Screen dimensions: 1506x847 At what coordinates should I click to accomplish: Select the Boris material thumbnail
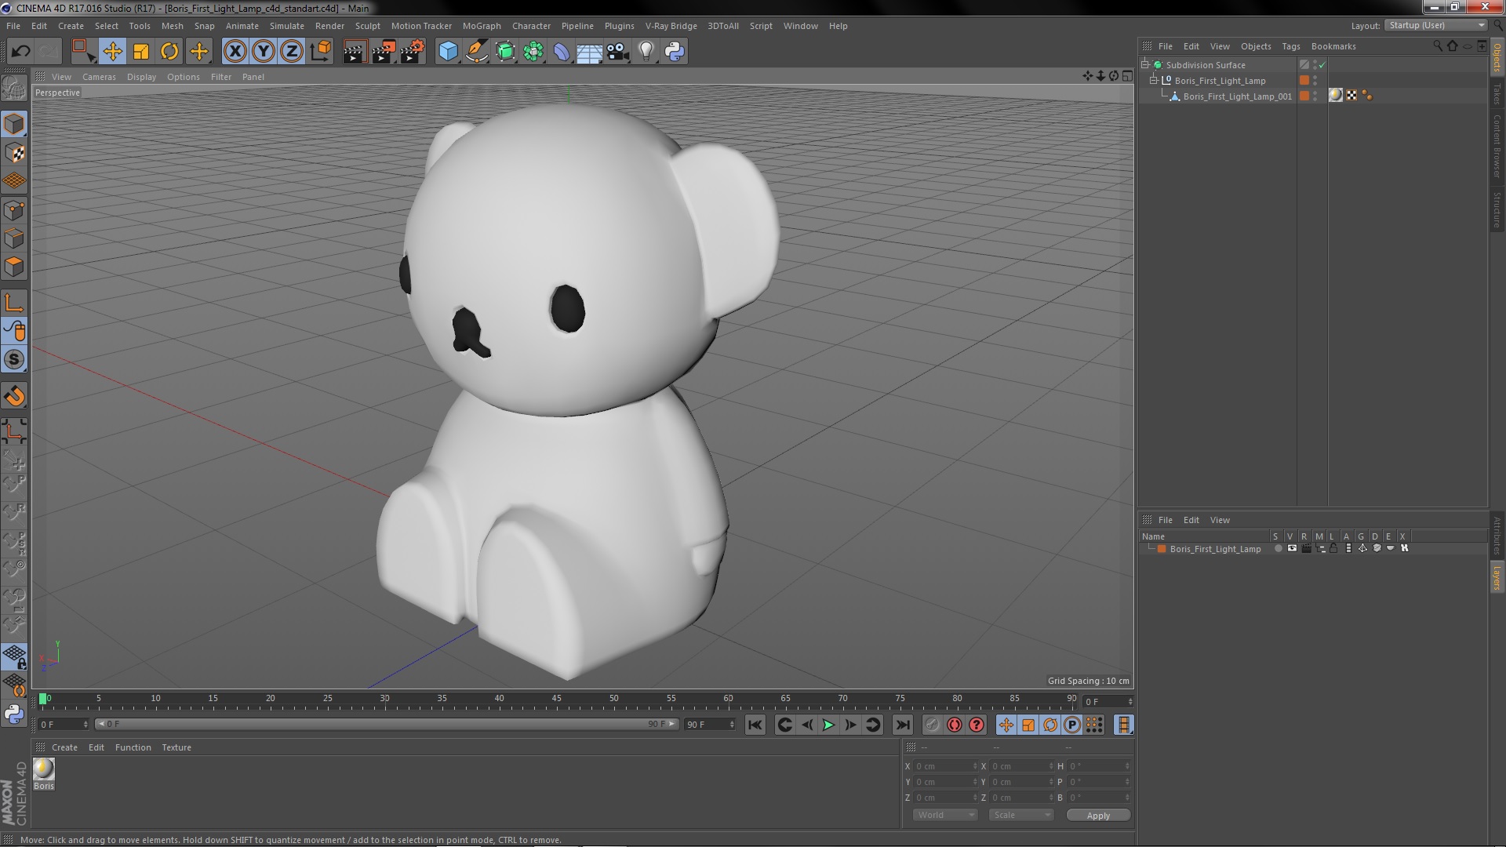44,769
